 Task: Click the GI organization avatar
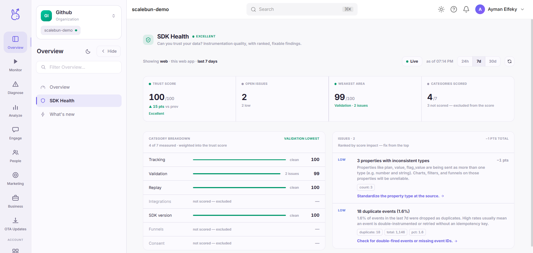46,16
